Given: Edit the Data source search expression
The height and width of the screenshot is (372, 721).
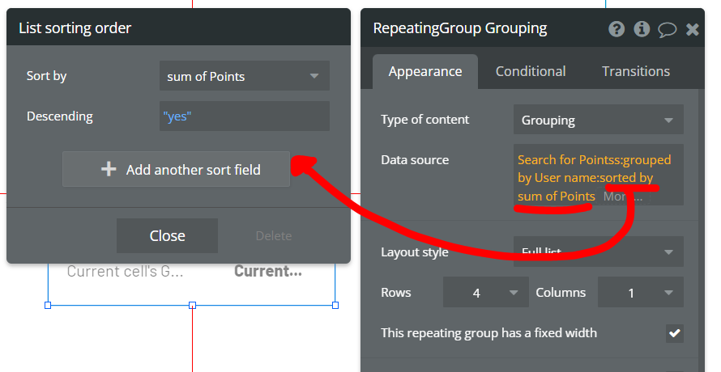Looking at the screenshot, I should pos(598,175).
